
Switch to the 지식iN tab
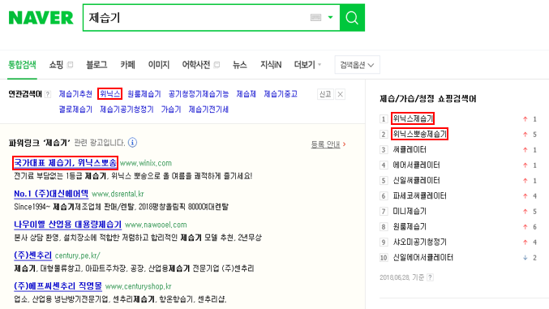(x=271, y=65)
